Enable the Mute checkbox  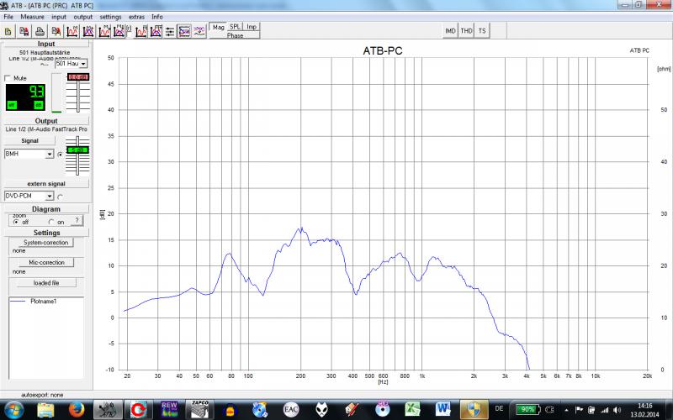[x=8, y=78]
